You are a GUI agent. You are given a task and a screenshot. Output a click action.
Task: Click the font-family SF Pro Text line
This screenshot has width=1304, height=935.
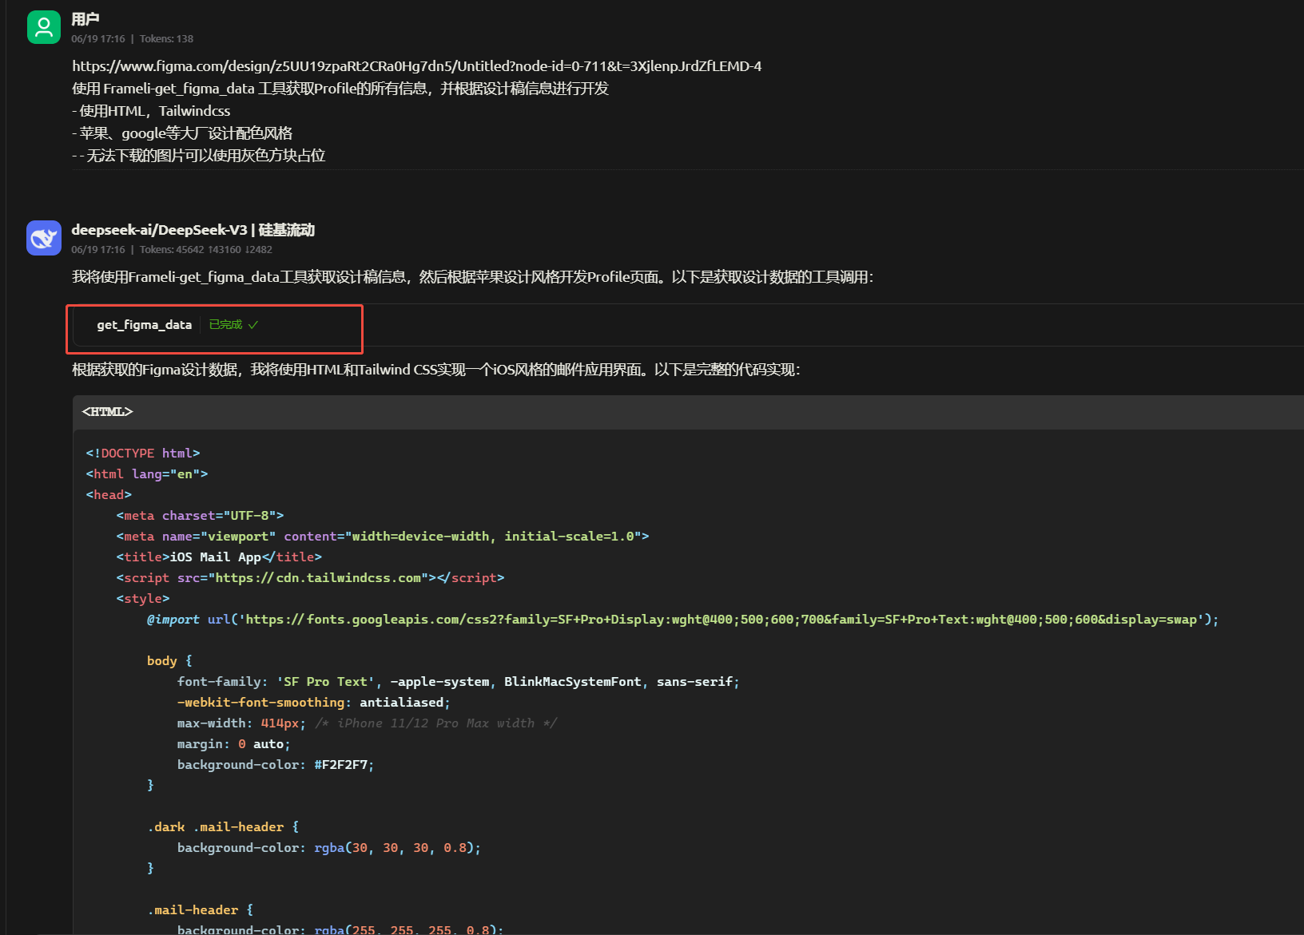pos(459,682)
